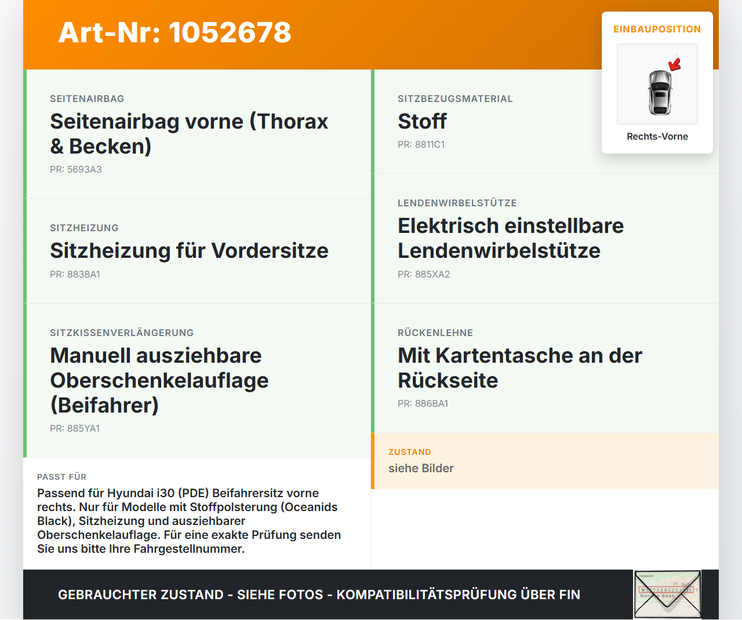This screenshot has height=620, width=742.
Task: Click the SITZBEZUGSMATERIAL label
Action: point(455,99)
